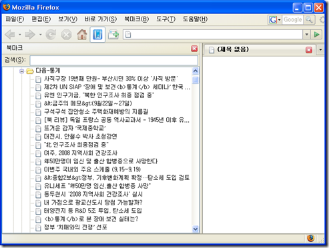Image resolution: width=329 pixels, height=248 pixels.
Task: Open the 보기(V) menu
Action: click(67, 19)
